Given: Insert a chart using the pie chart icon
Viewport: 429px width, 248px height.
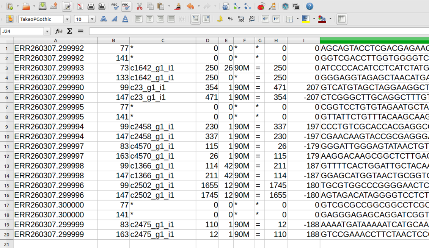Looking at the screenshot, I should tap(261, 6).
